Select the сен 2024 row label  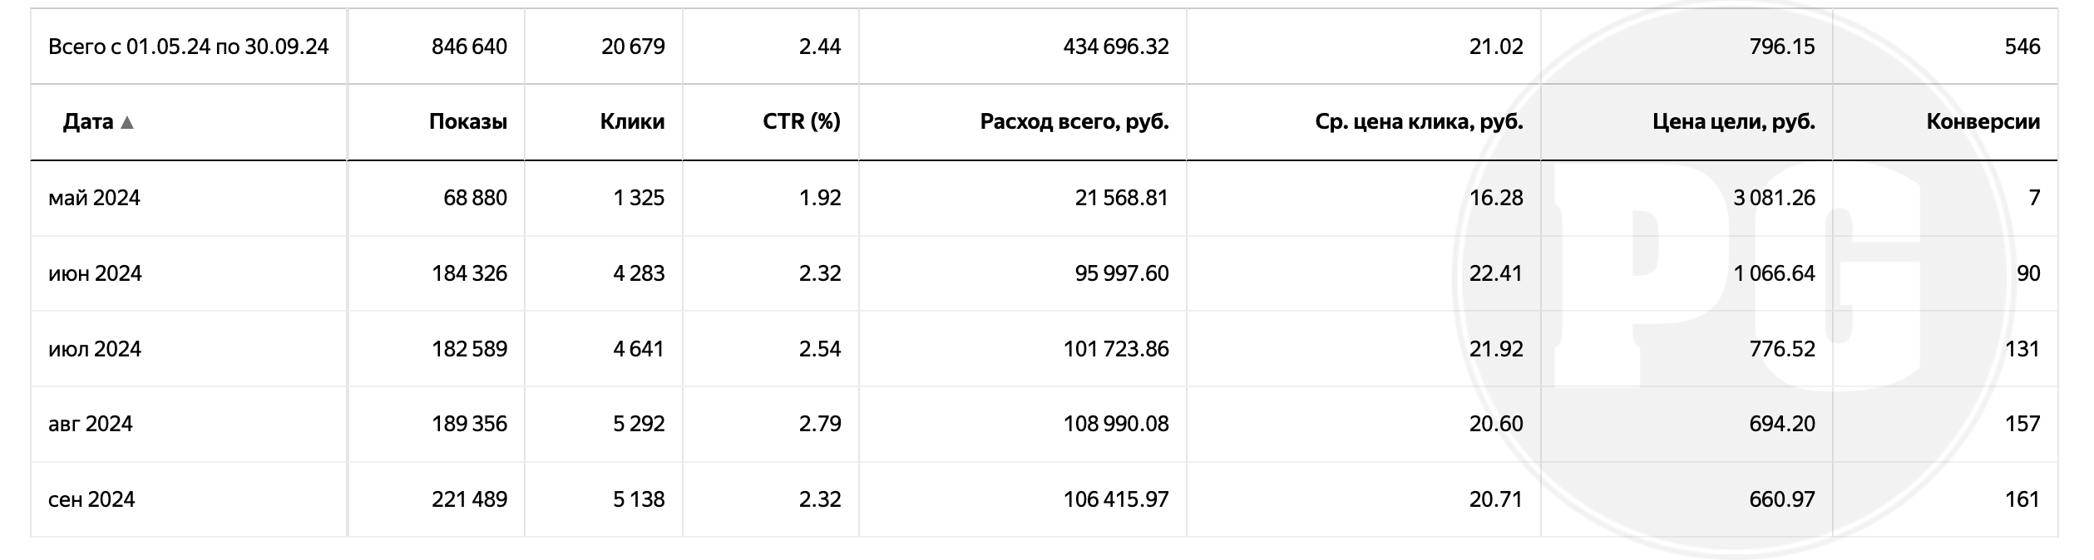click(x=91, y=499)
